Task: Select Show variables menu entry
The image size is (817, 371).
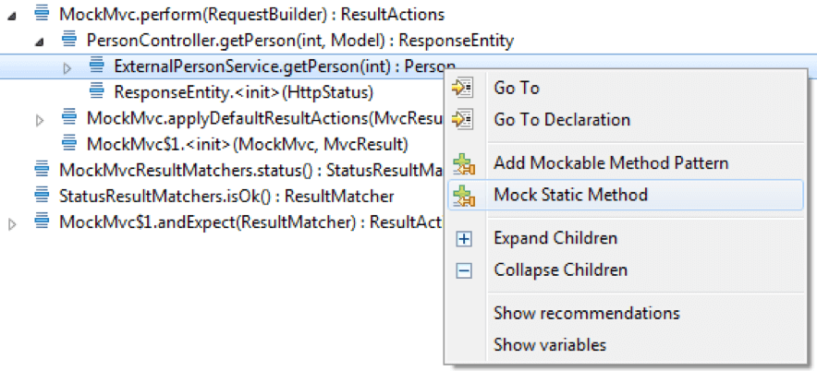Action: (x=550, y=344)
